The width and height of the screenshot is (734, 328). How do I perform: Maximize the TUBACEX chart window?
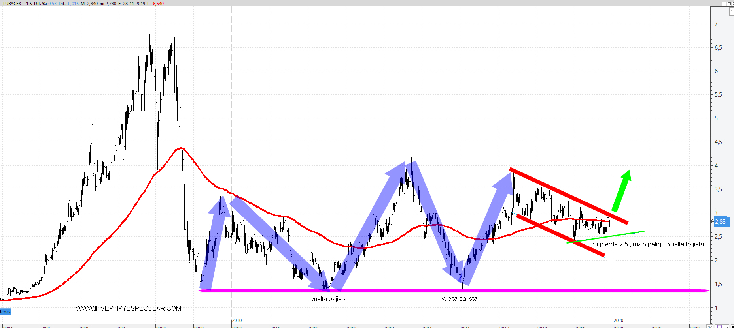pyautogui.click(x=729, y=4)
